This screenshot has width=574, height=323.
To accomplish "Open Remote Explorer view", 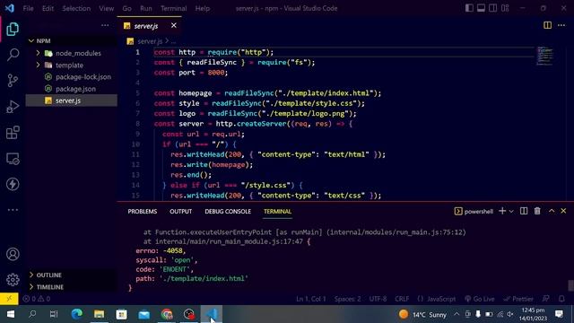I will click(x=13, y=159).
